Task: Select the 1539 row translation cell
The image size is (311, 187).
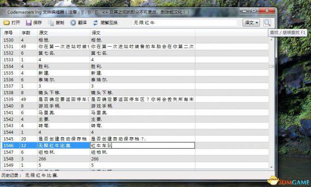Action: pyautogui.click(x=143, y=99)
